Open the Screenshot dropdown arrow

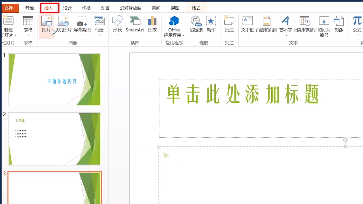coord(83,35)
